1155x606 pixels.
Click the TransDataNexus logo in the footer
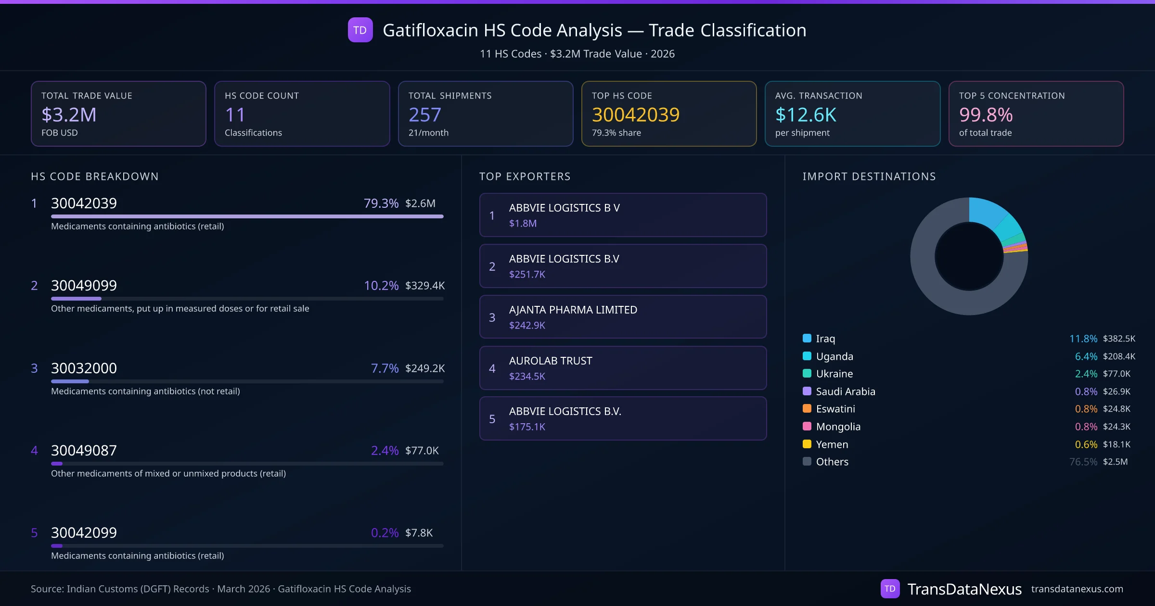[x=890, y=588]
